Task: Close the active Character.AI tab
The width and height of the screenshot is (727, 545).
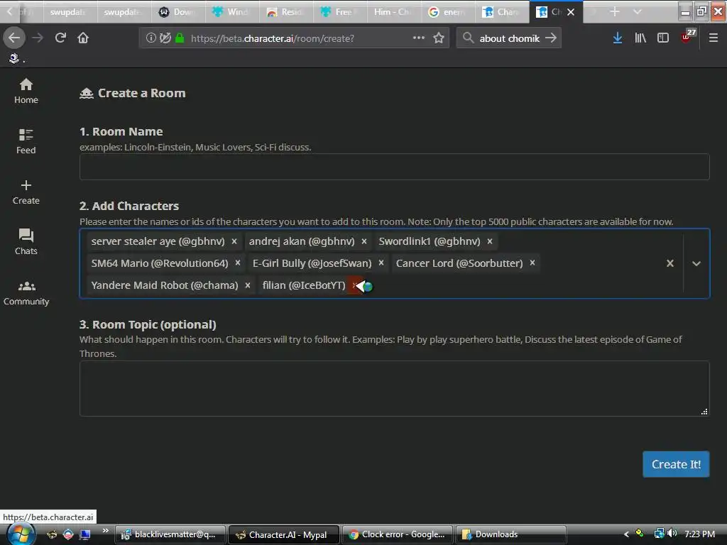Action: [572, 12]
